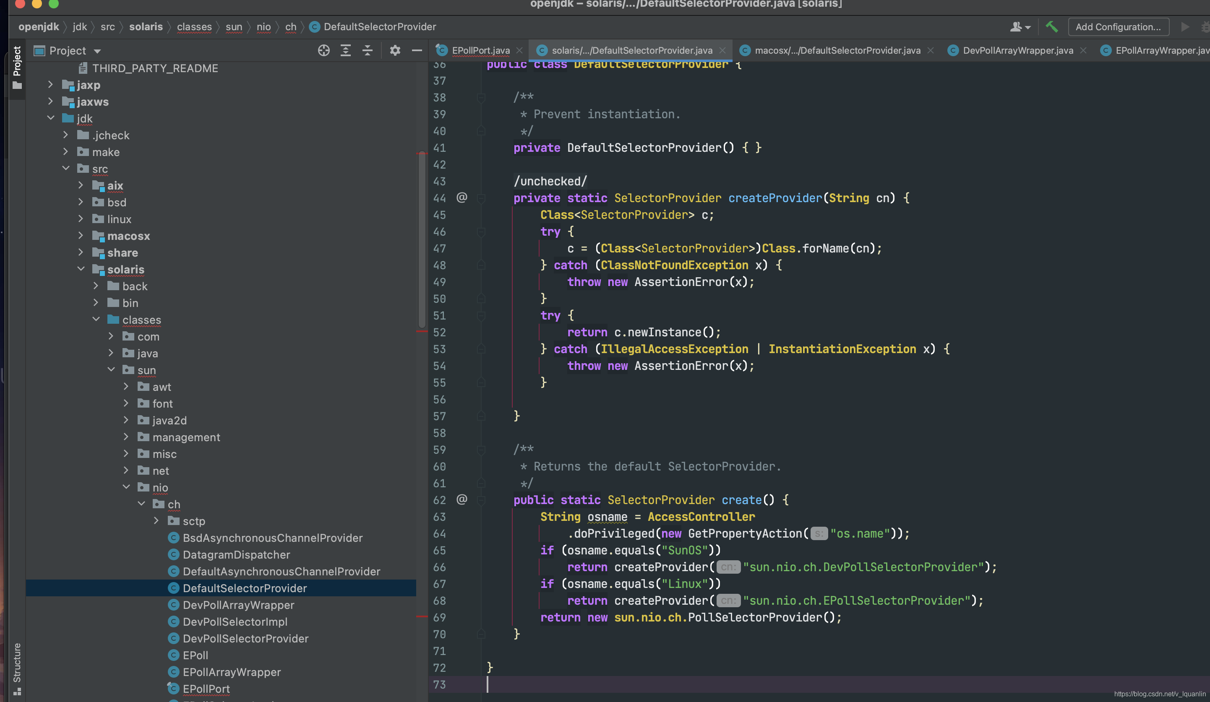Expand the make folder
This screenshot has width=1210, height=702.
(66, 152)
